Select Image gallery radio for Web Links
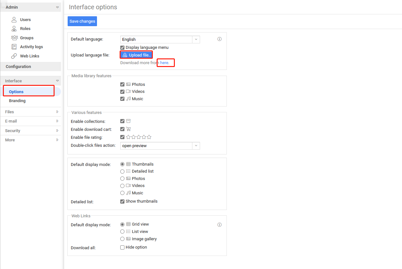This screenshot has width=402, height=269. (x=122, y=239)
